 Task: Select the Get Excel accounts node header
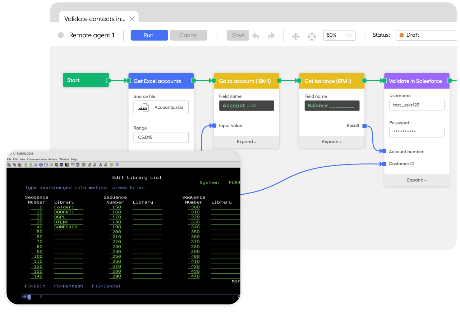(x=161, y=81)
